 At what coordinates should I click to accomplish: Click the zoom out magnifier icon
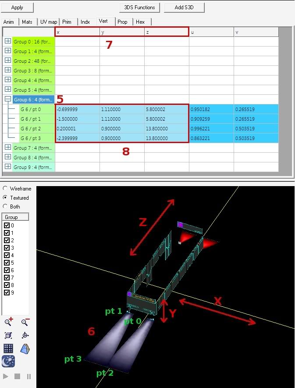click(25, 322)
